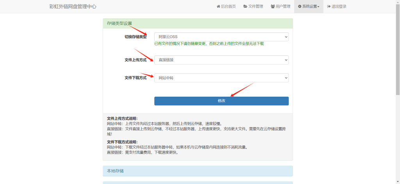Click the 文件下载方式说明 heading

[x=122, y=142]
